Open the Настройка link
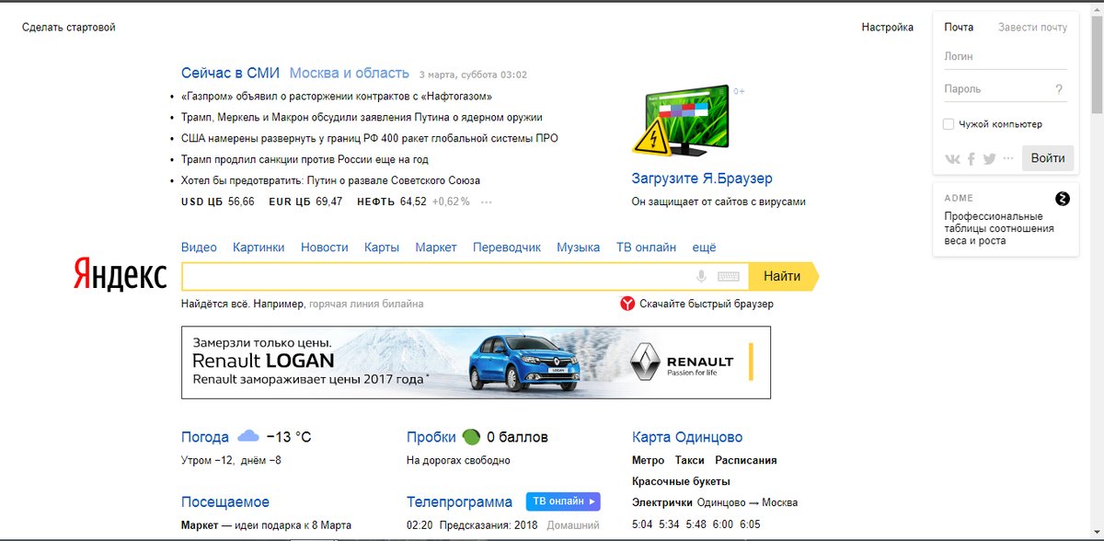Image resolution: width=1104 pixels, height=541 pixels. point(888,28)
